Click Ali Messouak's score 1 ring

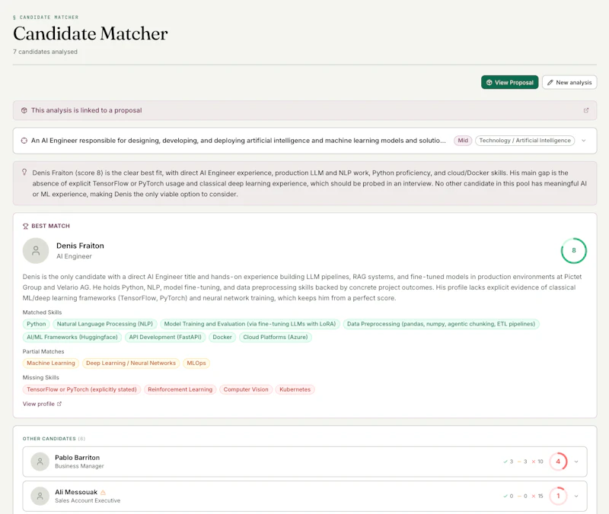coord(558,497)
